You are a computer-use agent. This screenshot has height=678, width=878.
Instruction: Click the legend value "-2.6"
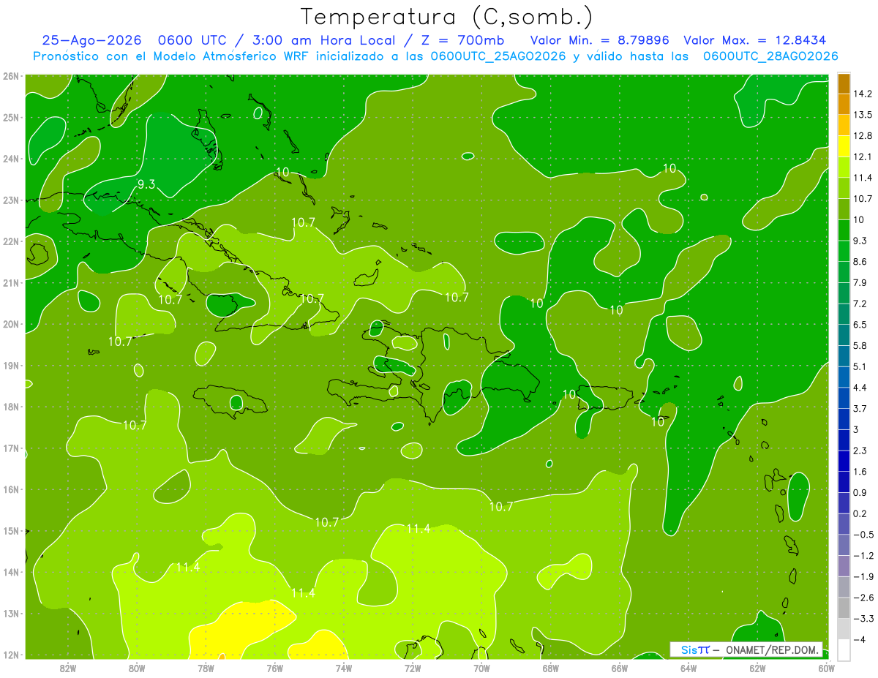[863, 598]
